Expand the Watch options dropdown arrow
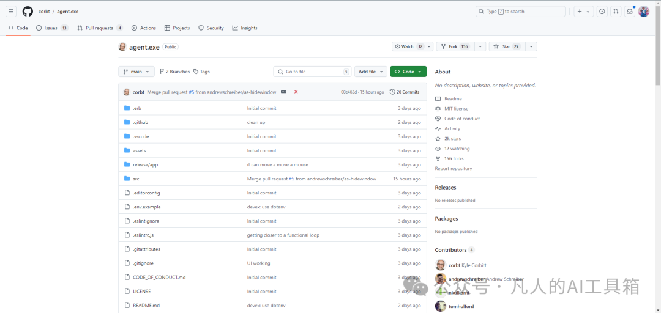The image size is (661, 313). [429, 46]
